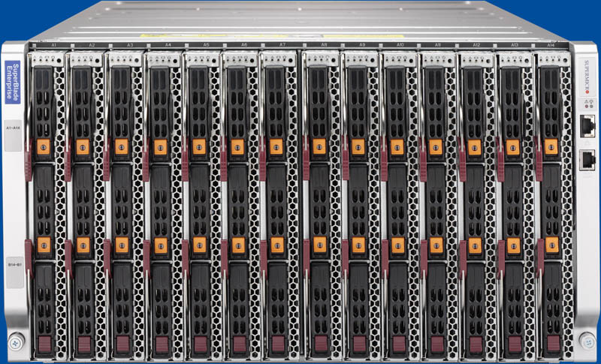Click the status LED cluster below Supermicro logo
Screen dimensions: 601x364
pos(587,104)
